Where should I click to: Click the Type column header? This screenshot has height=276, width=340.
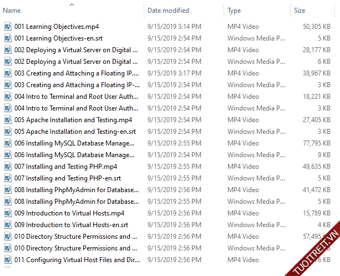(x=234, y=11)
